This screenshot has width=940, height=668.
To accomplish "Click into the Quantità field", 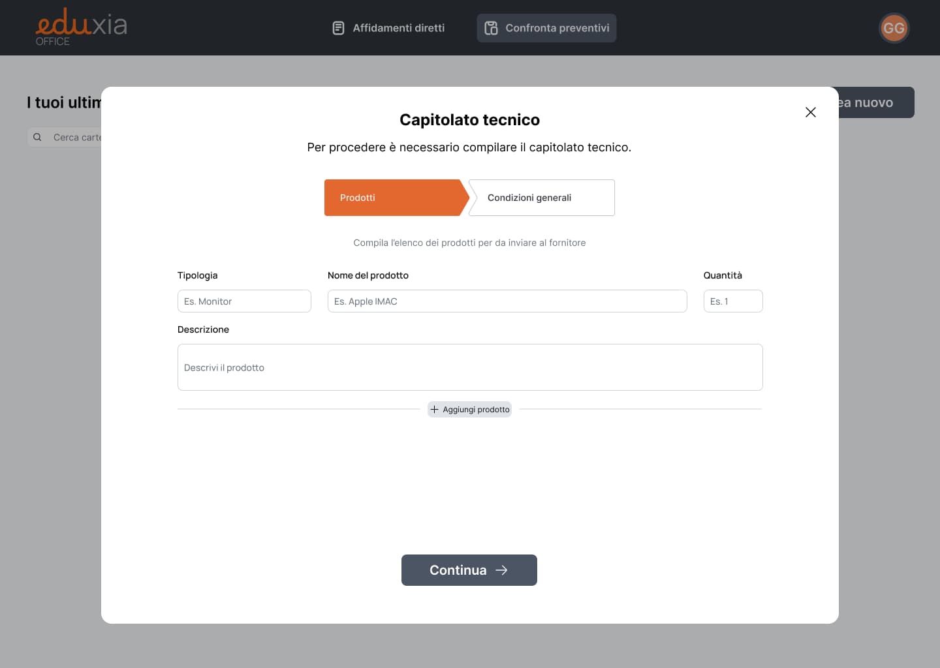I will tap(732, 301).
